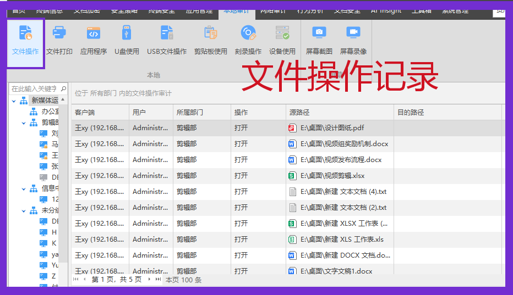Select the 应用程序 code-window icon
513x295 pixels.
(x=94, y=32)
